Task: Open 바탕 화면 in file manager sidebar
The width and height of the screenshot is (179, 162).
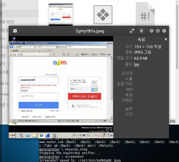Action: (x=7, y=22)
